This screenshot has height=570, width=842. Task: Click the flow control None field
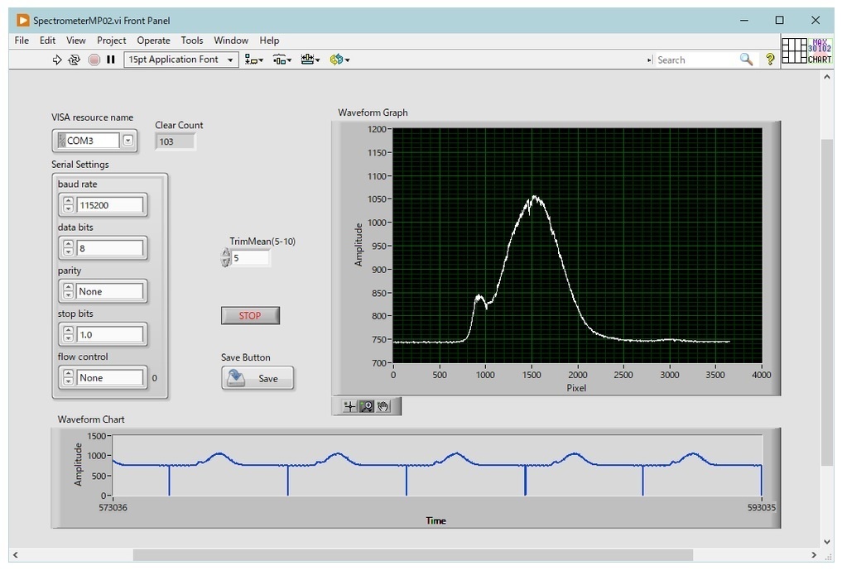pyautogui.click(x=110, y=377)
